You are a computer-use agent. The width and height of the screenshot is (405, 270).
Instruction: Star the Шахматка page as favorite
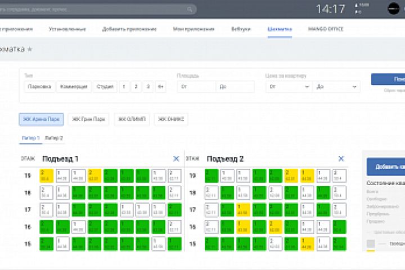point(30,49)
